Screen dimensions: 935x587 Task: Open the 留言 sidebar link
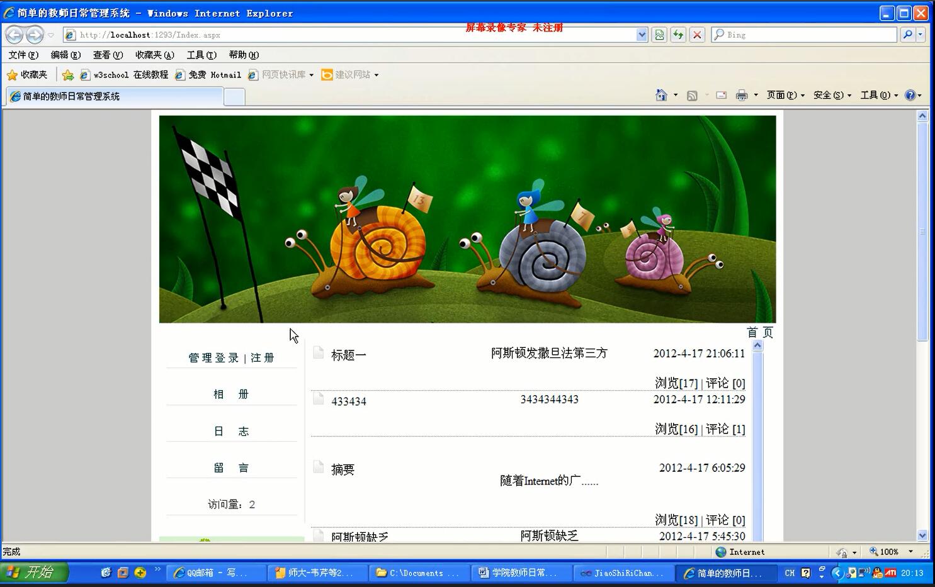(231, 468)
